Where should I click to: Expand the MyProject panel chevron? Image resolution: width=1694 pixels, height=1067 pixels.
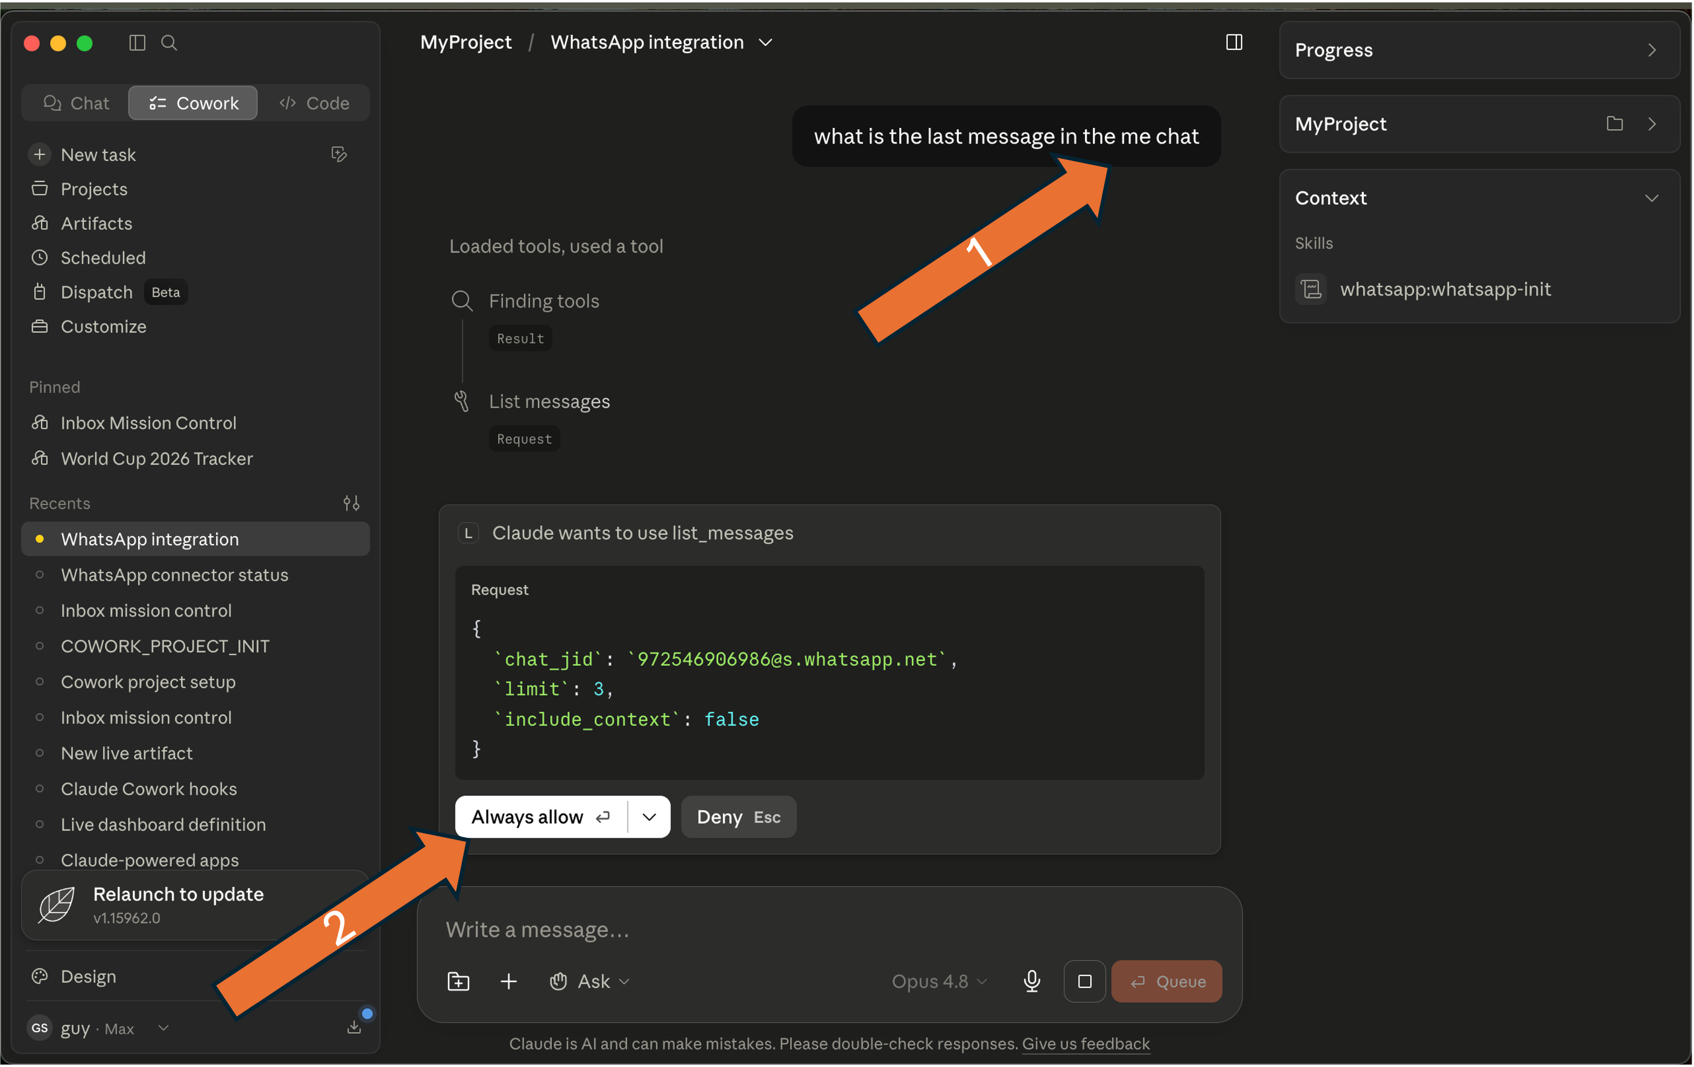(1652, 124)
